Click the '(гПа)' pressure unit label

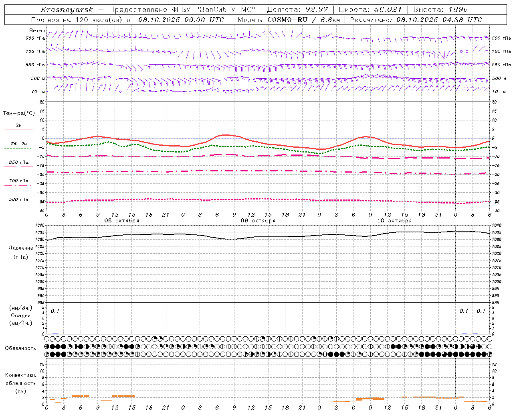(21, 257)
